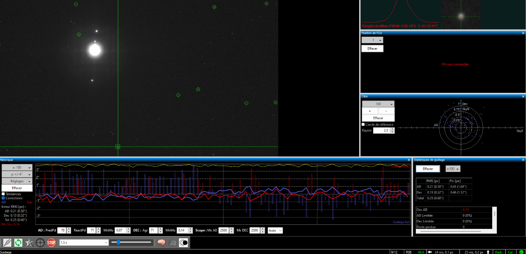The height and width of the screenshot is (254, 526).
Task: Click the left arrow AD correction indicator
Action: coord(429,252)
